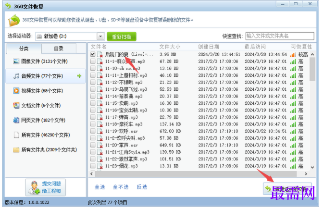Click 提交问题给工程师 button
This screenshot has width=324, height=208.
pos(46,187)
